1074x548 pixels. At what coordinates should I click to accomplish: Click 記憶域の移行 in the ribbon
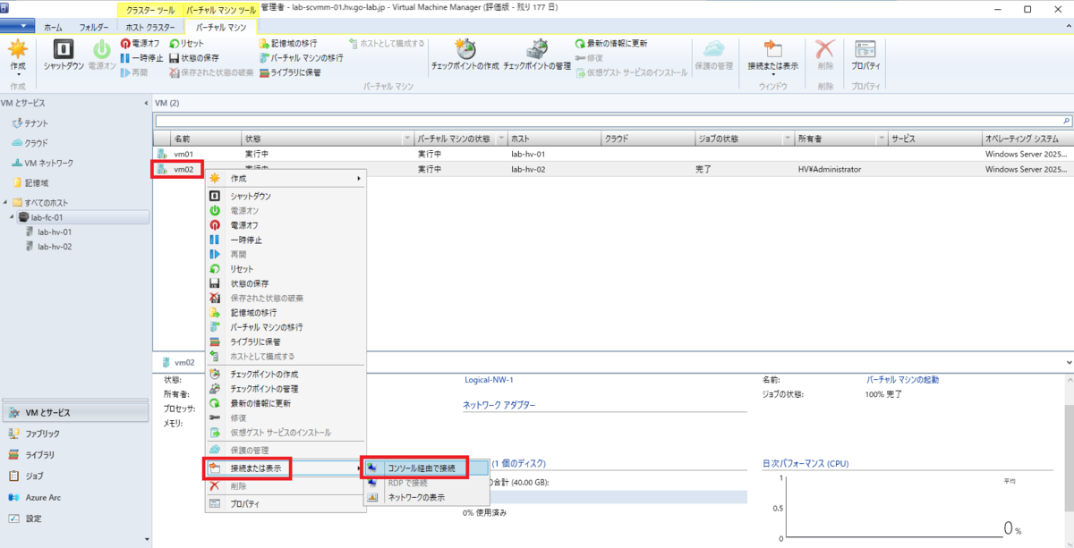[x=287, y=43]
